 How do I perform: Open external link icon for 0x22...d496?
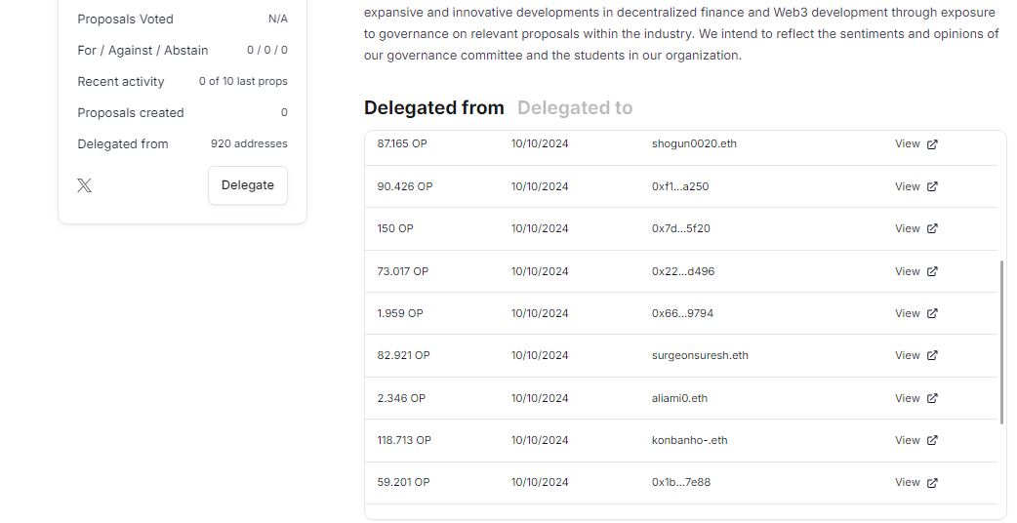point(932,271)
